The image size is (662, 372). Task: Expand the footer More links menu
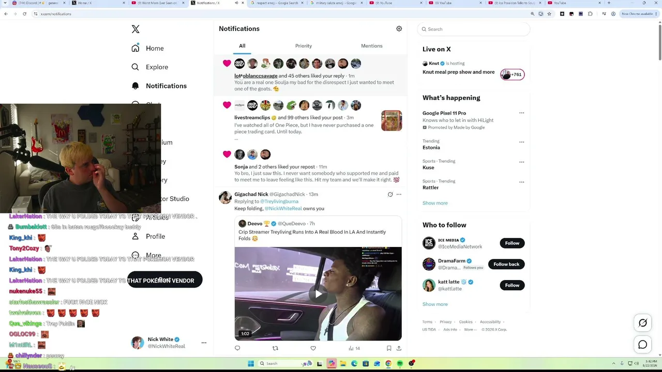click(470, 330)
